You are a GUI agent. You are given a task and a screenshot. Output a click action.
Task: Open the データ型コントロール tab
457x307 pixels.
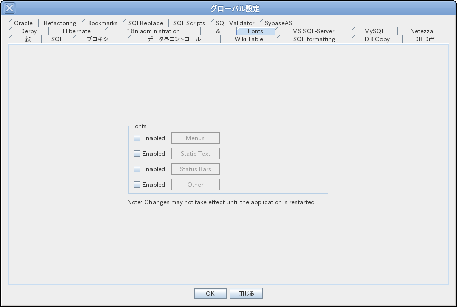(174, 39)
